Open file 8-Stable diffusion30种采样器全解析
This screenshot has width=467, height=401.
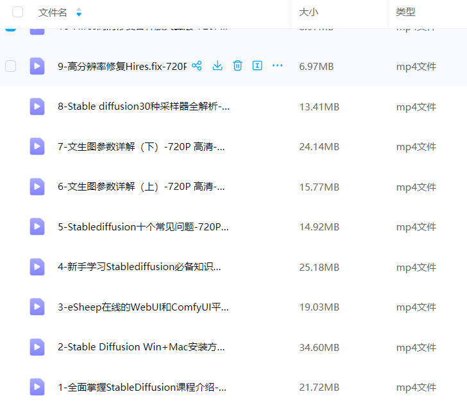click(x=144, y=107)
